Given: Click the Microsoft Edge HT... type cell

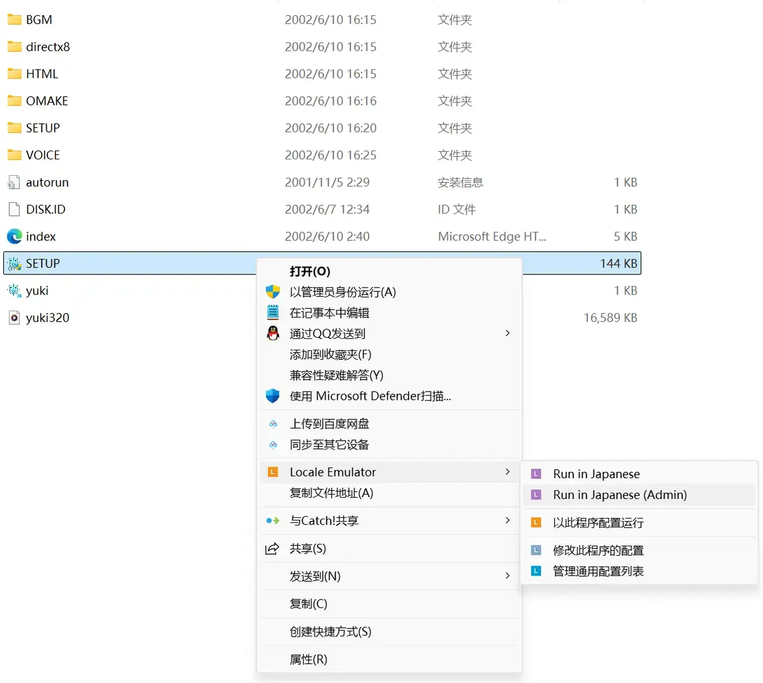Looking at the screenshot, I should click(x=492, y=237).
